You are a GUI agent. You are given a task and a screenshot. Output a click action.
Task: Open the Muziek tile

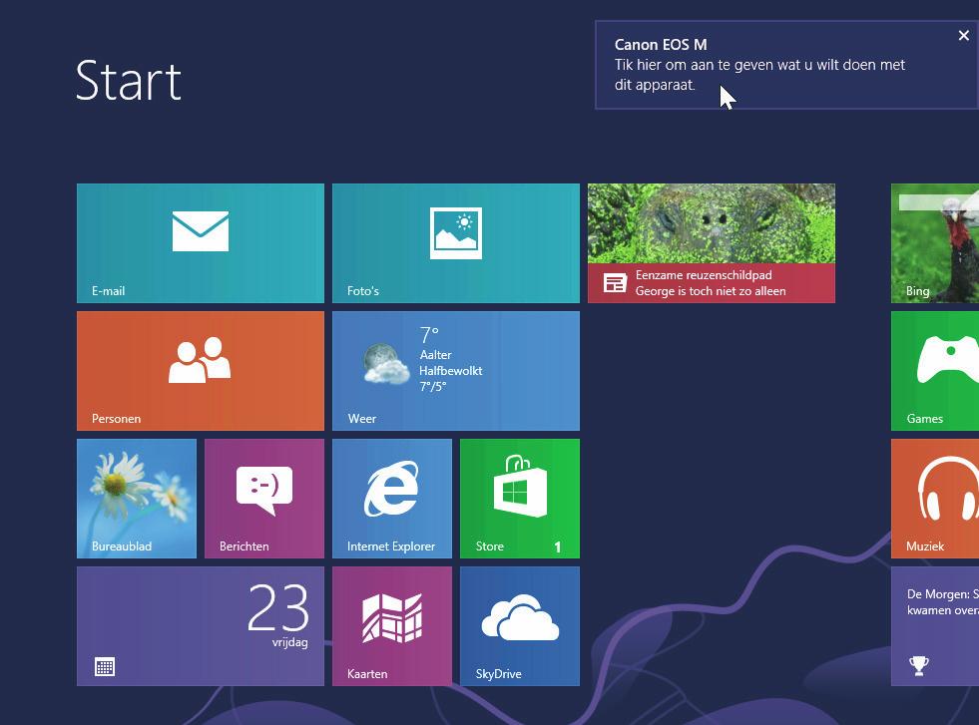(x=935, y=499)
